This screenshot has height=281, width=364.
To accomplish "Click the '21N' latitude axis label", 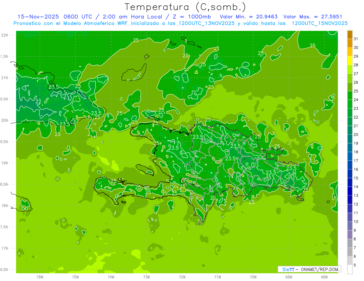I will [x=5, y=78].
